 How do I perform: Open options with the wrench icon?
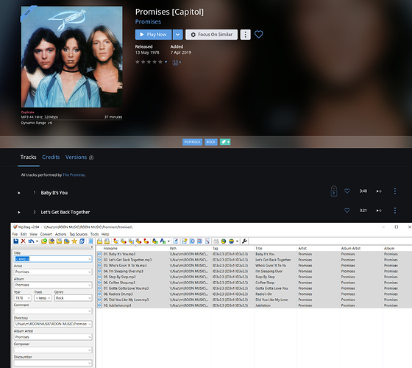coord(244,241)
